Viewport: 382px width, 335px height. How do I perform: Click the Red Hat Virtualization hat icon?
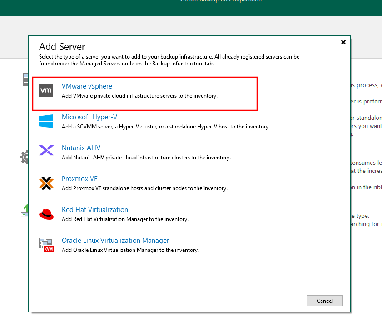(x=46, y=214)
